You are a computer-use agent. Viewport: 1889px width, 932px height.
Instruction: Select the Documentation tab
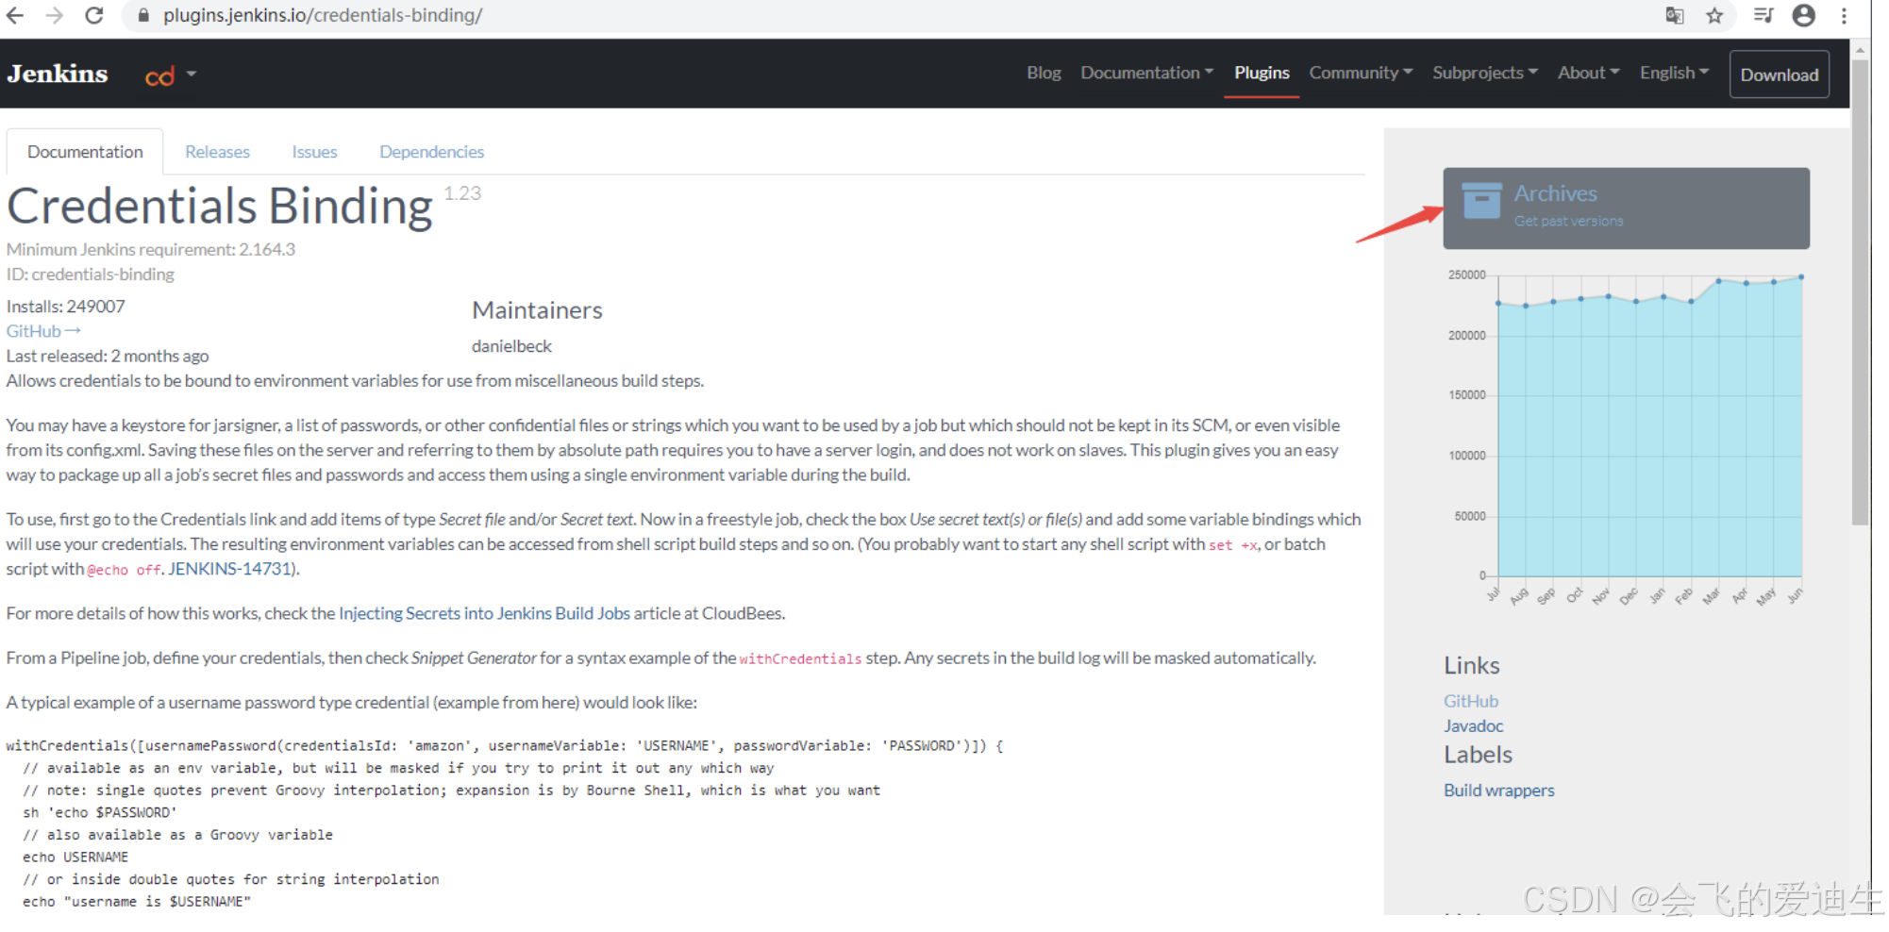(85, 152)
